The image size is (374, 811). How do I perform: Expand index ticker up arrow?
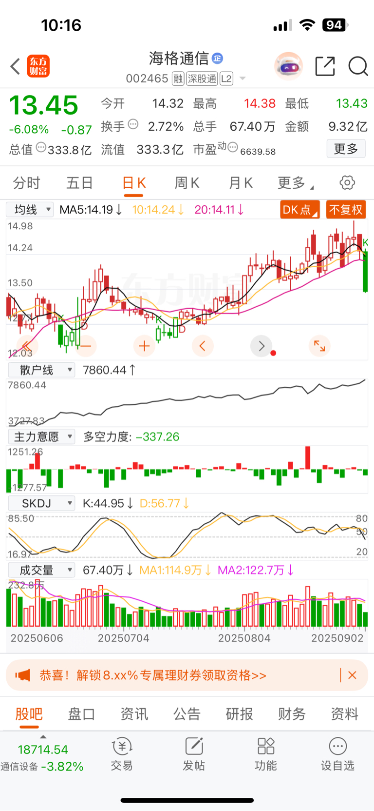point(43,737)
